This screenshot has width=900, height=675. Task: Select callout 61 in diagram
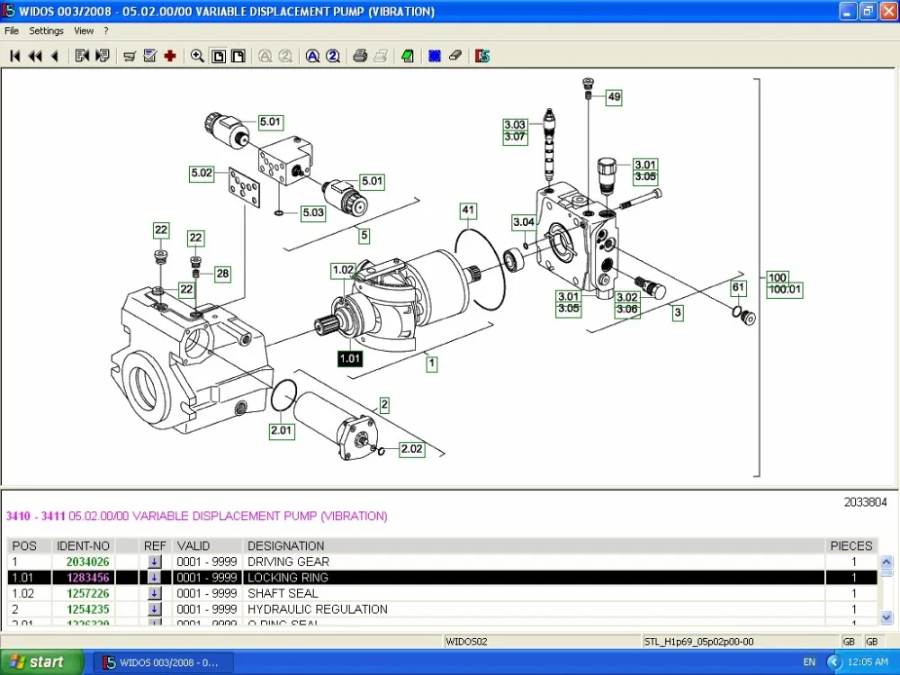(738, 288)
